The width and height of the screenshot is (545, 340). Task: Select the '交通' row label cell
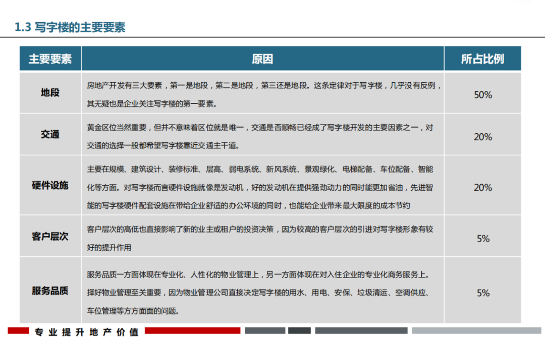(x=50, y=134)
